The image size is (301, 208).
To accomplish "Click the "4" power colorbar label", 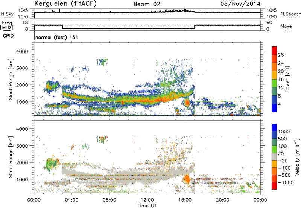I will pos(279,104).
